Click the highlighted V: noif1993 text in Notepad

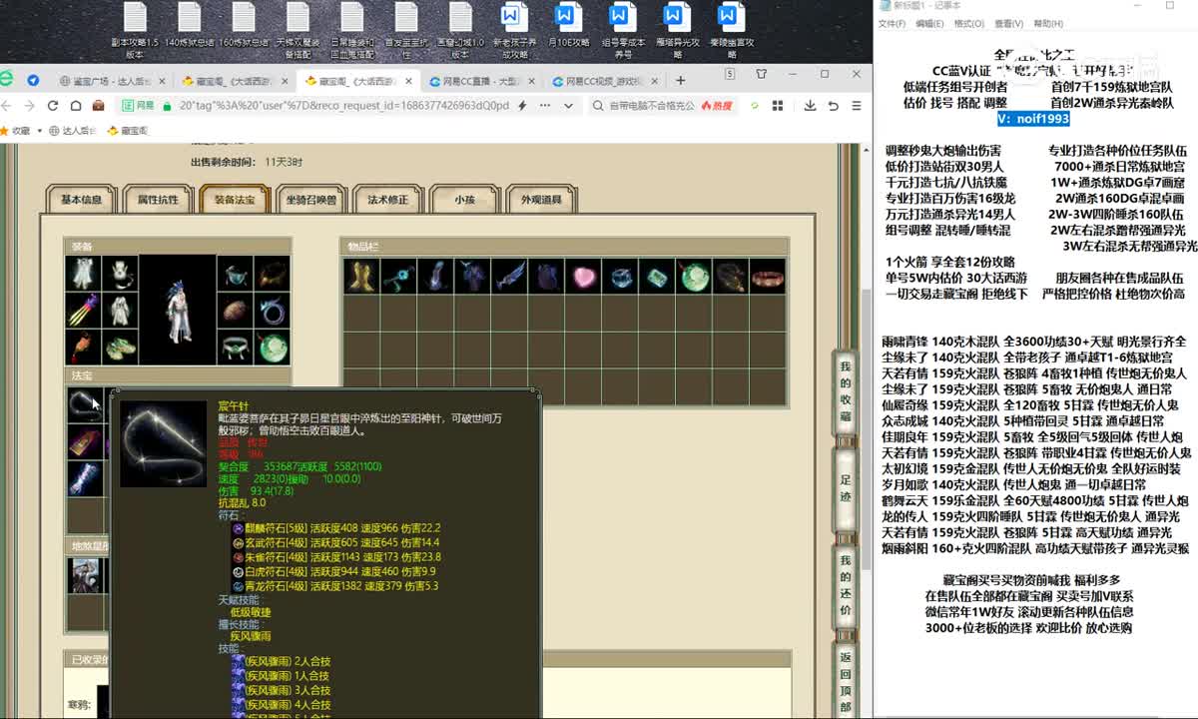tap(1033, 119)
